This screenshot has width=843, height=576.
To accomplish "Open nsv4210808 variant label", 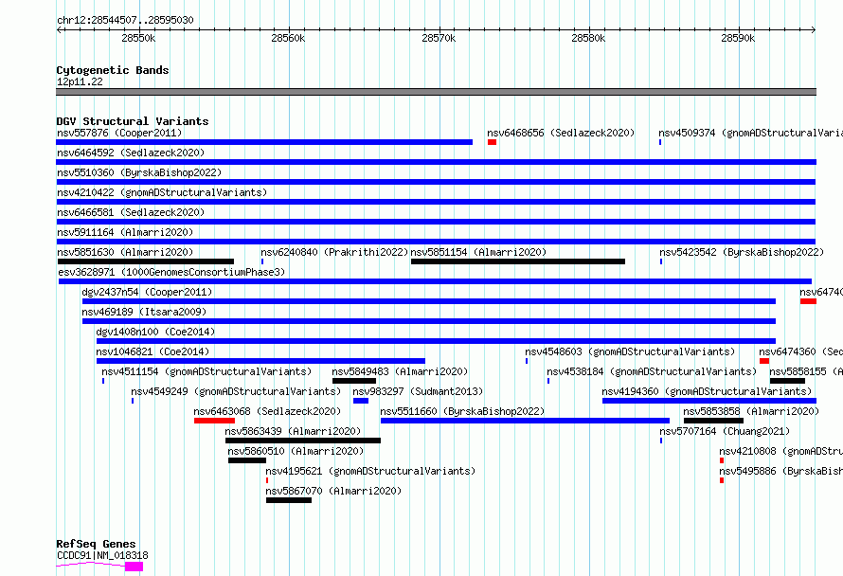I will [780, 451].
